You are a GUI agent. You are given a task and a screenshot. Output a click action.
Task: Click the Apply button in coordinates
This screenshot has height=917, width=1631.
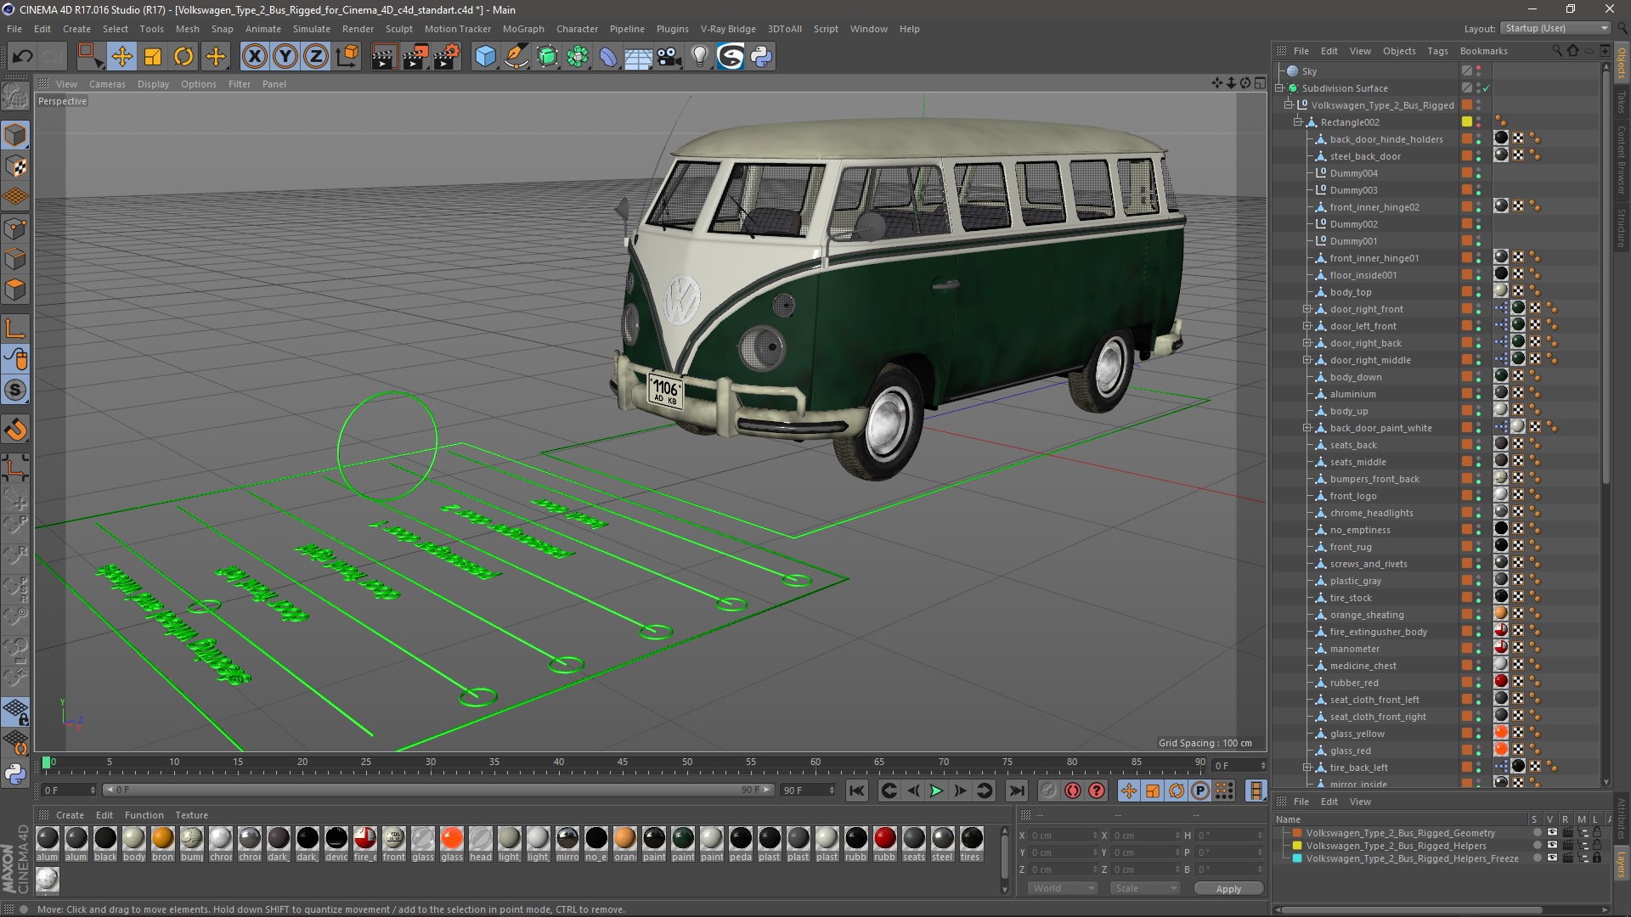1228,889
